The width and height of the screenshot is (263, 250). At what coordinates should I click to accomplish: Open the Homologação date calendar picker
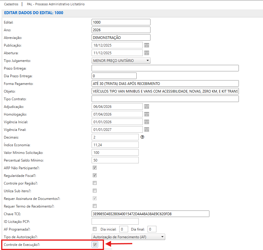(147, 114)
